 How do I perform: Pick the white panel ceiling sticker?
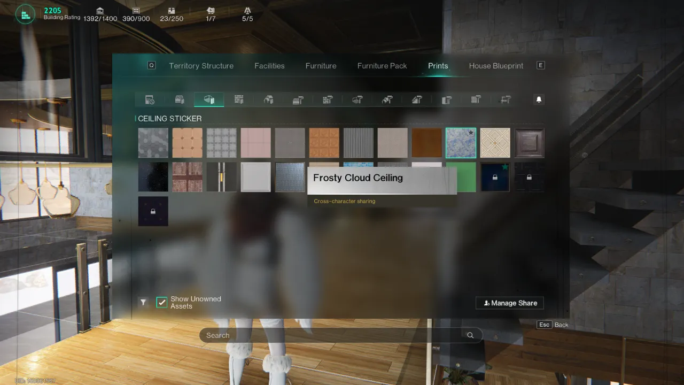[x=256, y=177]
